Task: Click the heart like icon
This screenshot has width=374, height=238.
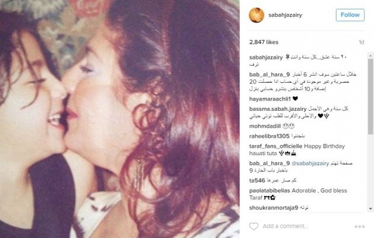Action: [254, 226]
